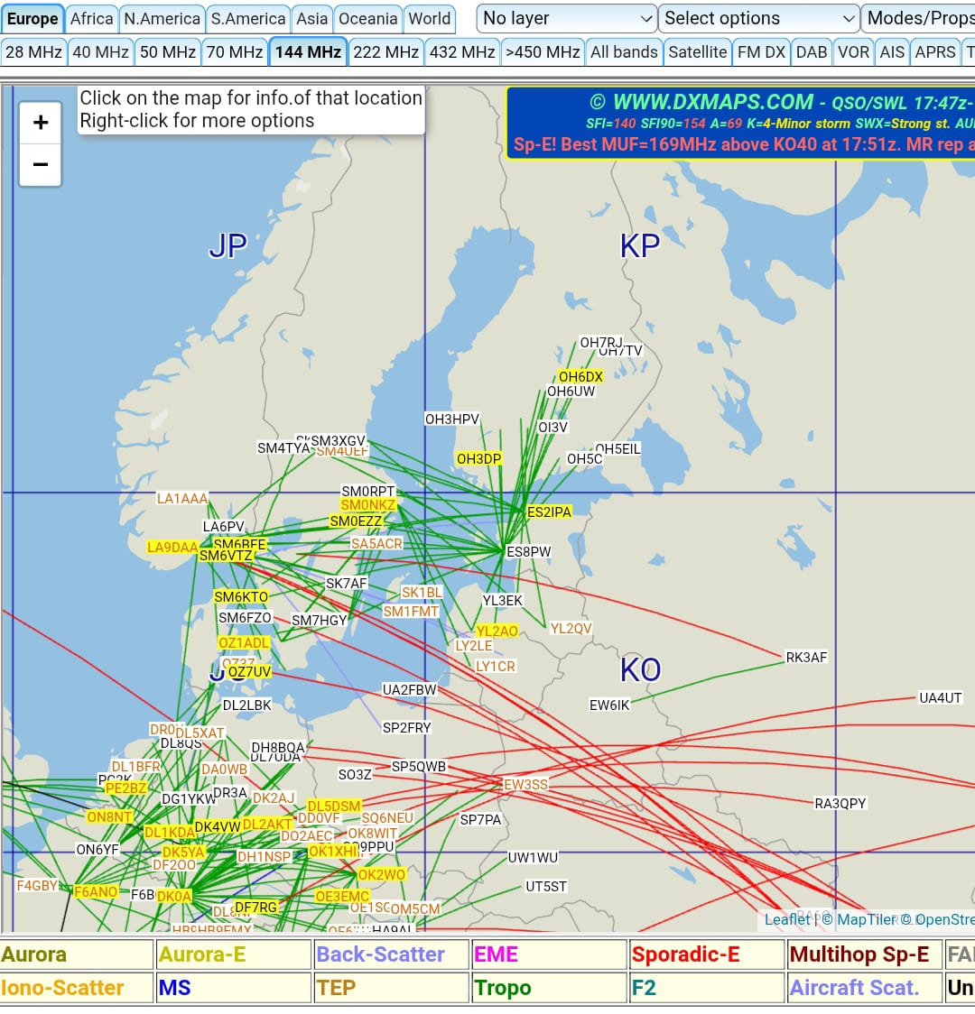Click station RA3QPY on the map
Image resolution: width=975 pixels, height=1014 pixels.
click(840, 803)
